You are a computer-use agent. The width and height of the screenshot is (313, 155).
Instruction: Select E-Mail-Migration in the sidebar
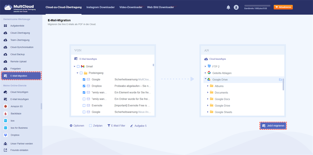[x=21, y=76]
